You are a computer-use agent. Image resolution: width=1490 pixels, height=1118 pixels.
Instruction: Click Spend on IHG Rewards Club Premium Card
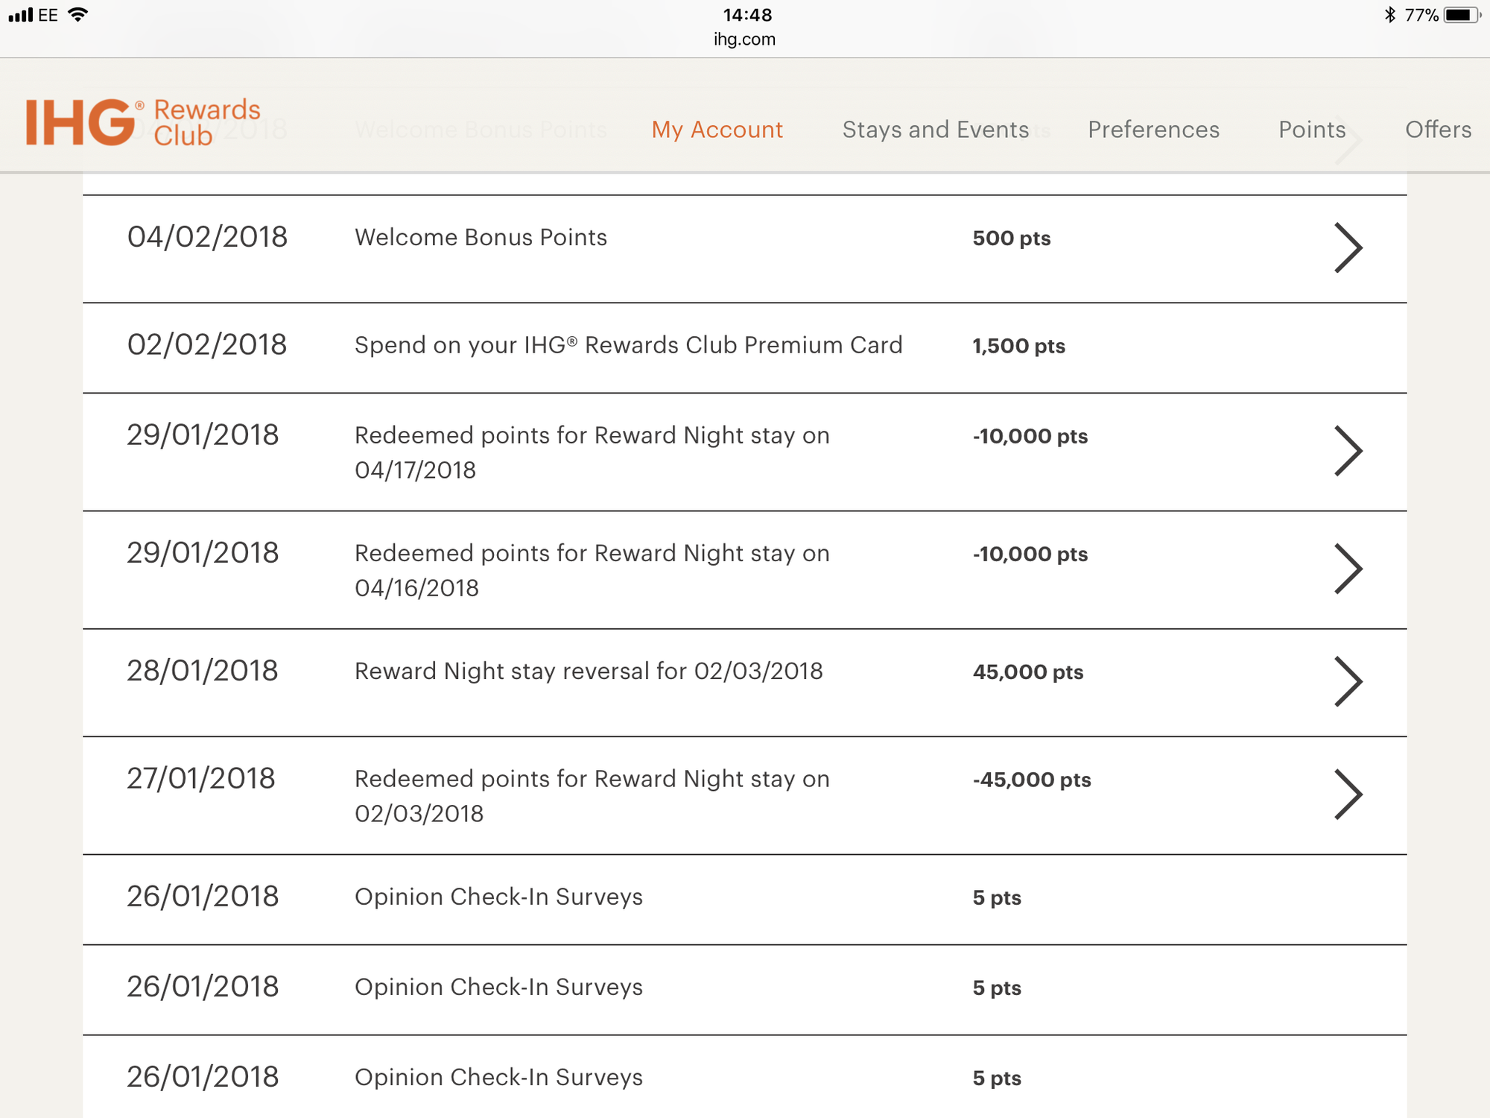tap(628, 345)
